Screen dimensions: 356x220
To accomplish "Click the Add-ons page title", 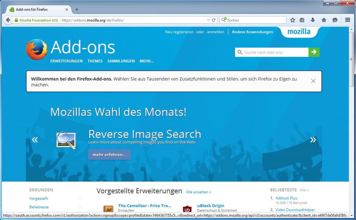I will pyautogui.click(x=83, y=47).
